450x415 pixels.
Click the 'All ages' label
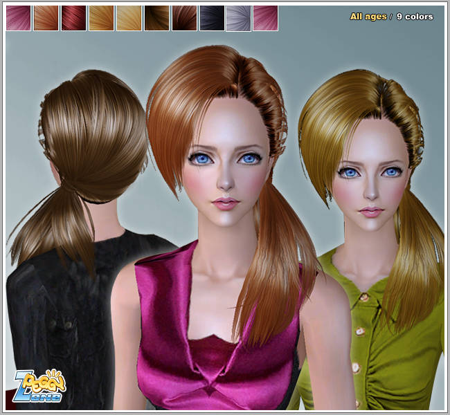(368, 17)
